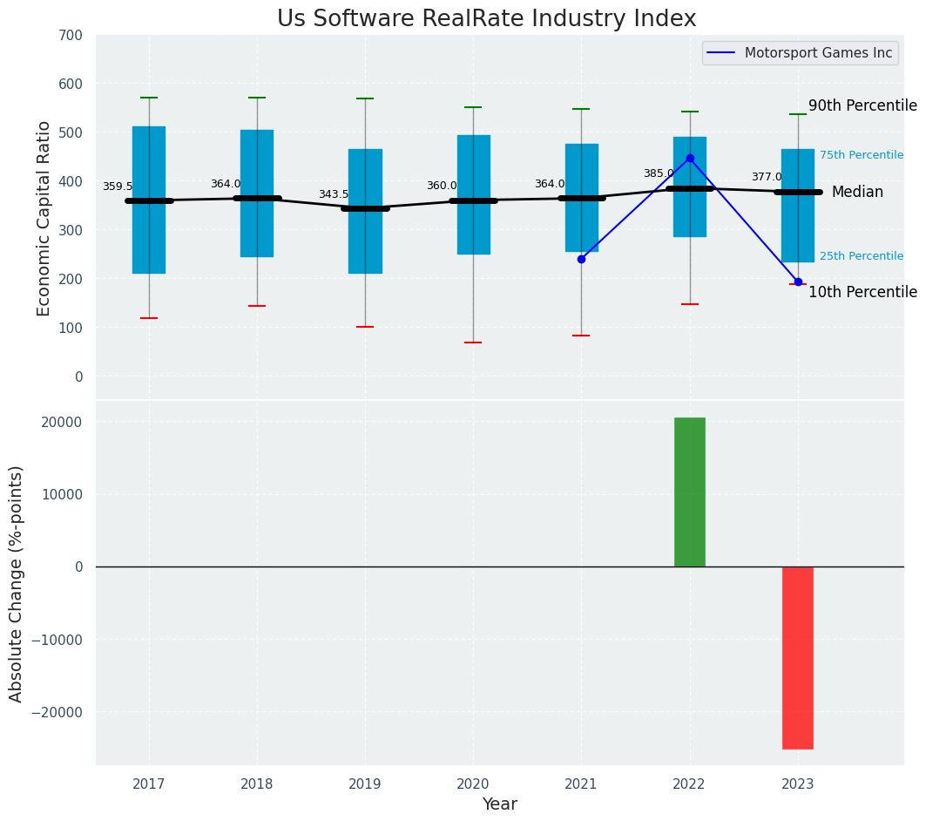Click the Median annotation text
This screenshot has height=821, width=926.
click(856, 192)
